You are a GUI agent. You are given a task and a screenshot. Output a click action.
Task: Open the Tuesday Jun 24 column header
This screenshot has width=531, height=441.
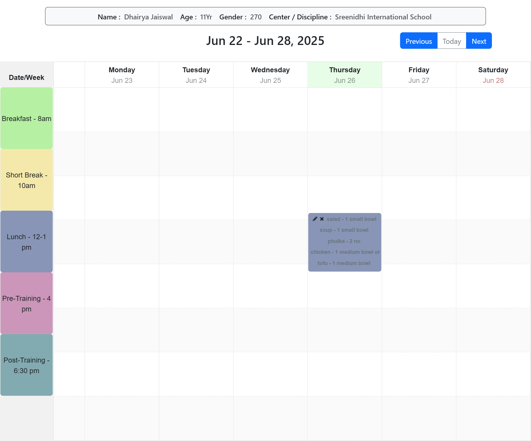tap(196, 75)
